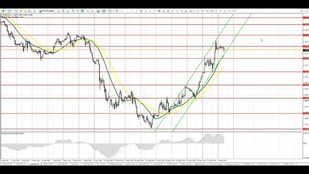Expand the Arrows objects dropdown
The height and width of the screenshot is (174, 309).
point(193,11)
